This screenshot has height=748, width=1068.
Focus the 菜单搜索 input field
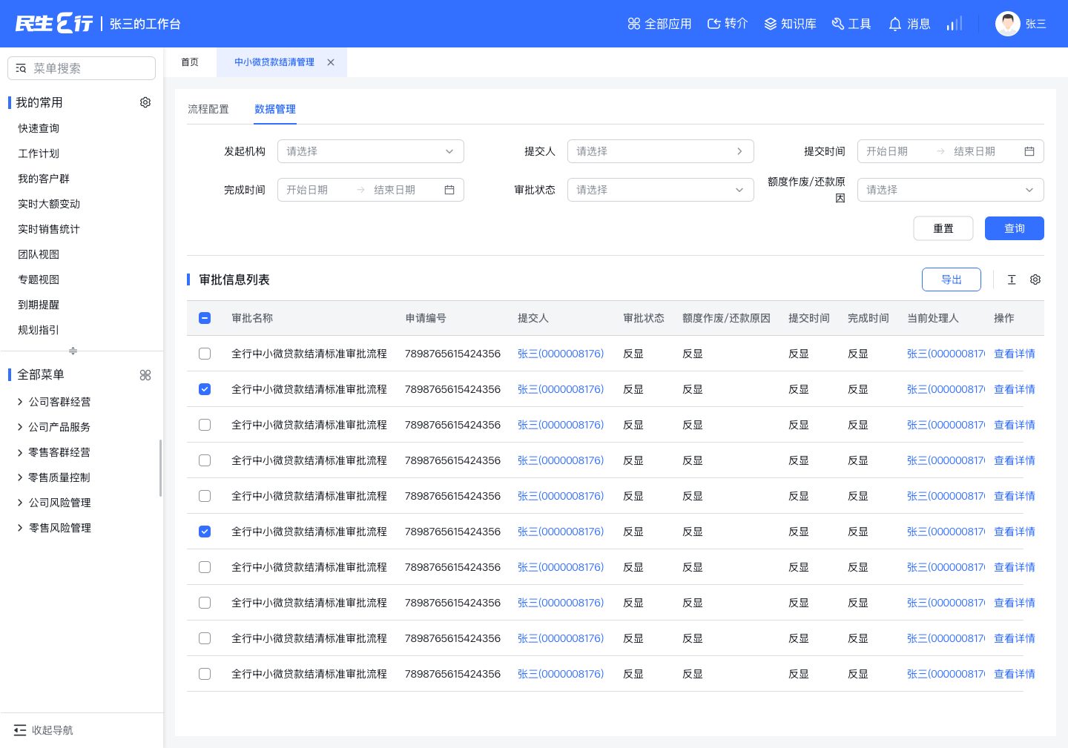click(82, 68)
